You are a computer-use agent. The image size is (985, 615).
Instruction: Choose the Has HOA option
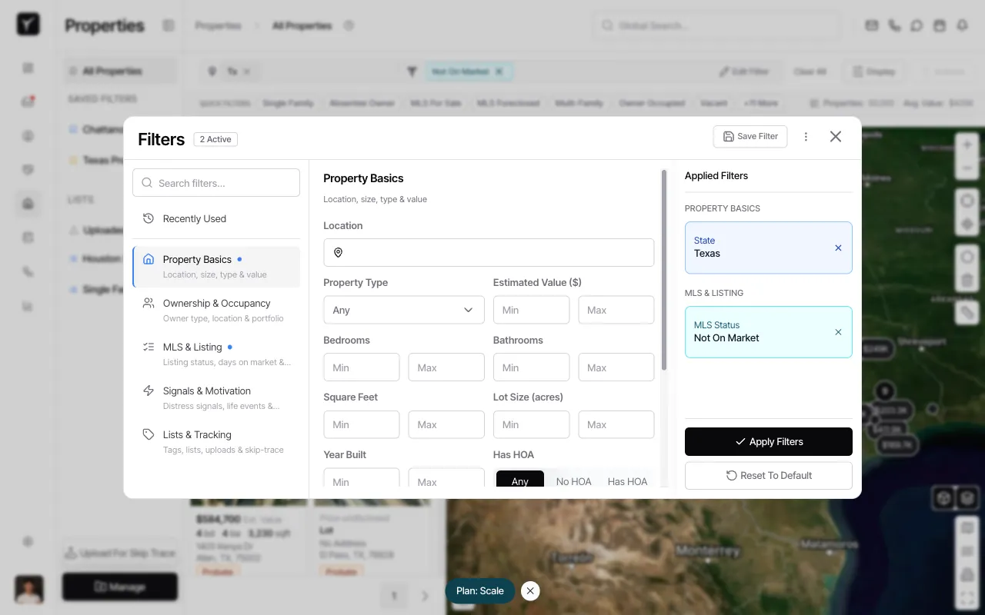(627, 481)
